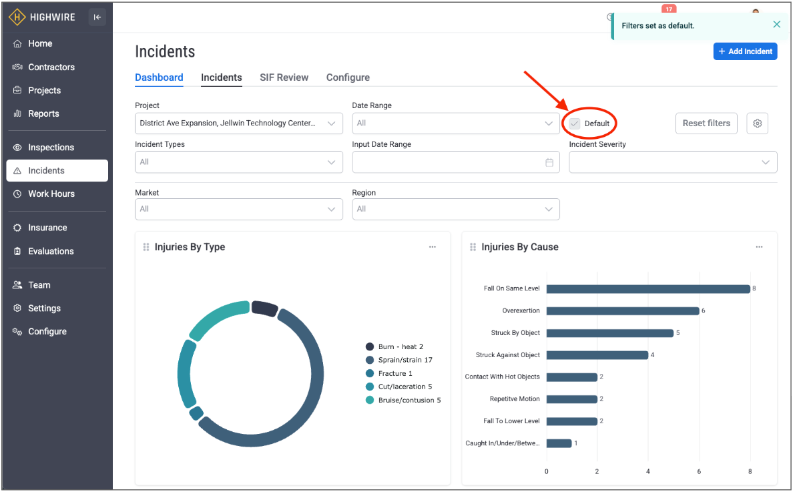Click the calendar icon in Input Date Range
The width and height of the screenshot is (793, 492).
(549, 162)
